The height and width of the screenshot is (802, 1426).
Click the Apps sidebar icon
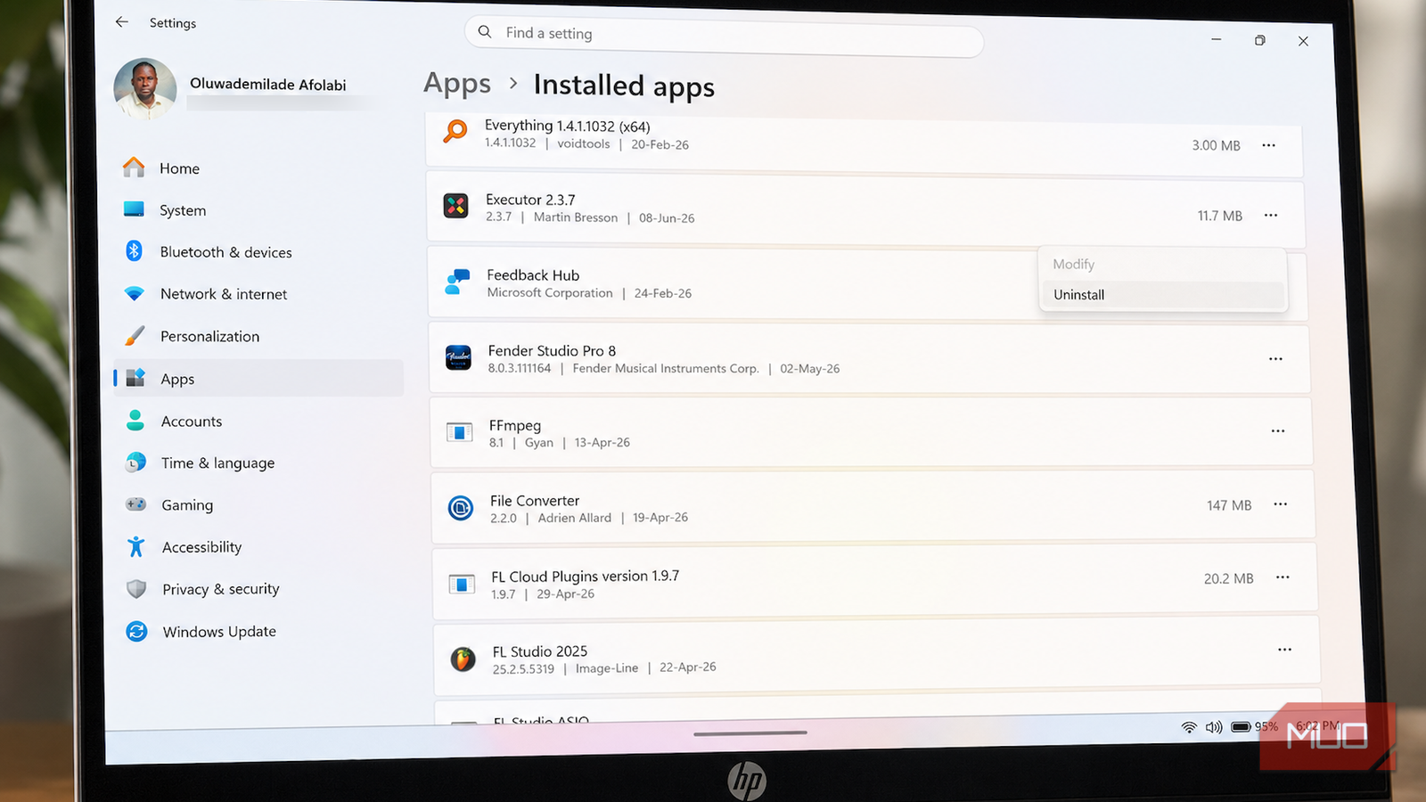point(135,378)
